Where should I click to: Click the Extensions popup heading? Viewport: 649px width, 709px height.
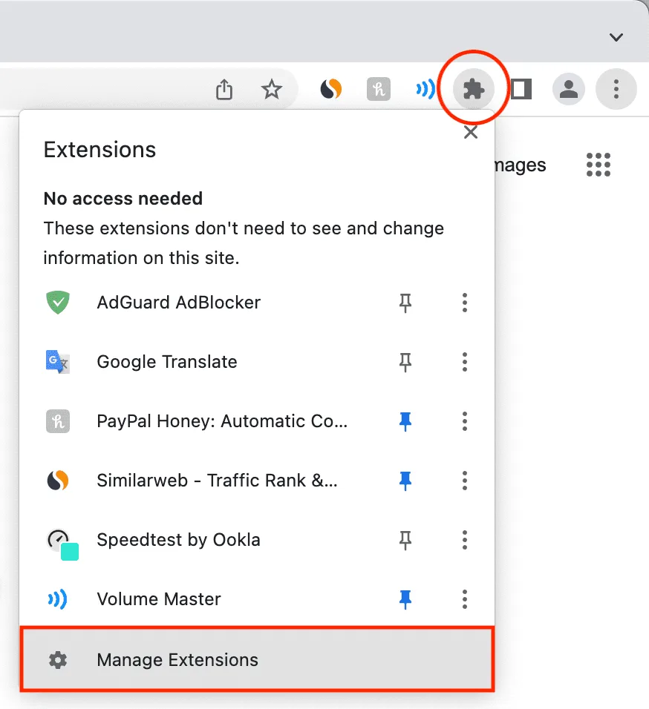coord(100,150)
